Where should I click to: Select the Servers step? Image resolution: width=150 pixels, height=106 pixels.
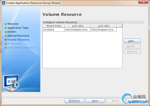coord(12,32)
